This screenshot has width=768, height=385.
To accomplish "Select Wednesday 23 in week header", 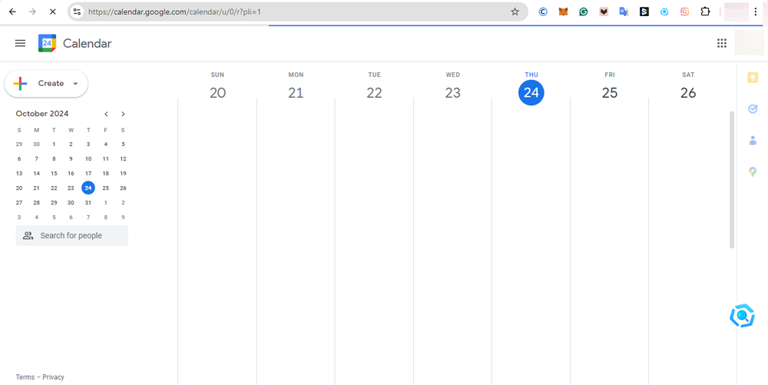I will (x=452, y=92).
